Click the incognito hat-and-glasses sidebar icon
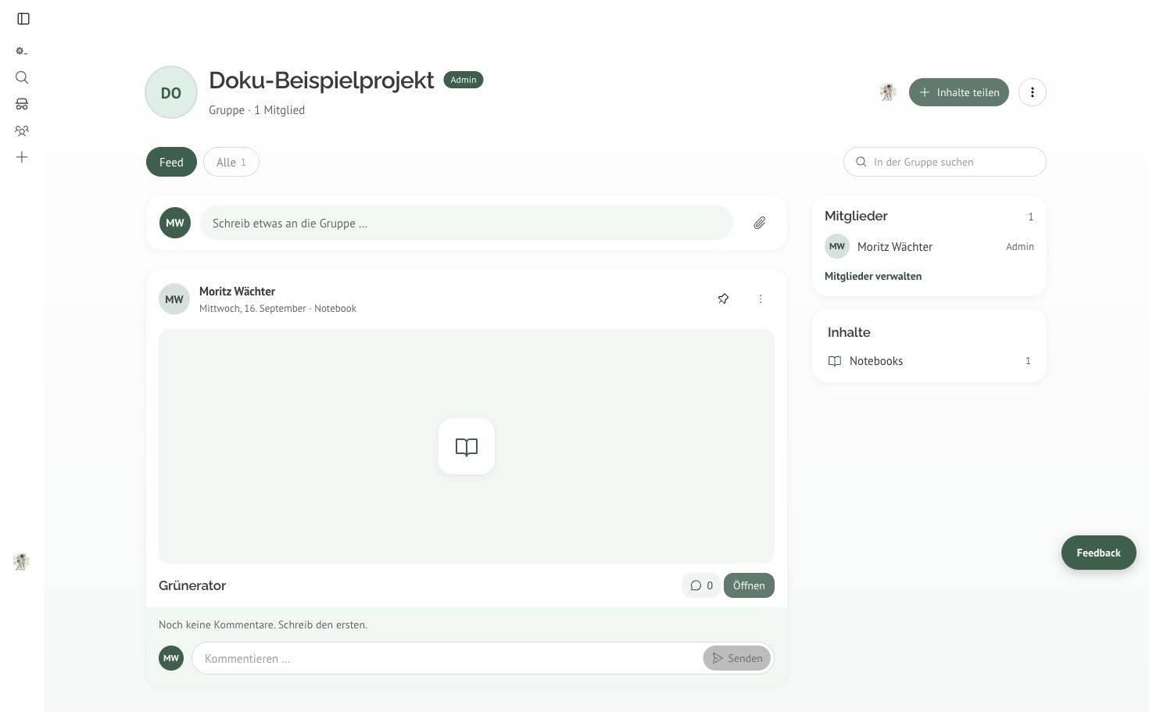Screen dimensions: 1149x712 point(22,104)
